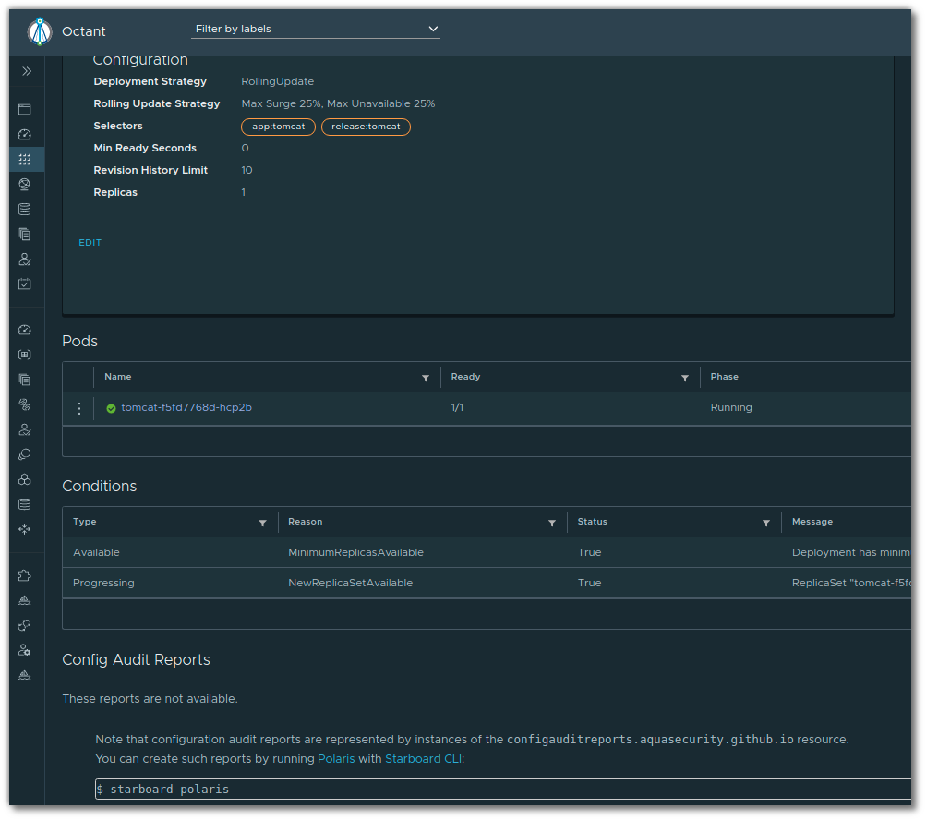Open the converging-arrows port forward icon
Viewport: 926px width, 820px height.
click(x=24, y=529)
